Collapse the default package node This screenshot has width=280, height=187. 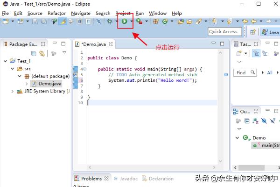click(20, 76)
